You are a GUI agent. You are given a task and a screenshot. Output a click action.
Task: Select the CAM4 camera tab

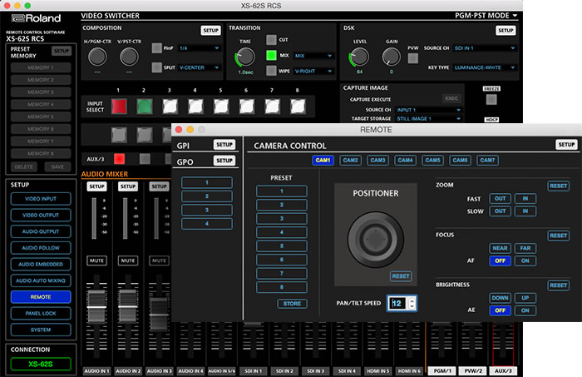click(x=406, y=160)
